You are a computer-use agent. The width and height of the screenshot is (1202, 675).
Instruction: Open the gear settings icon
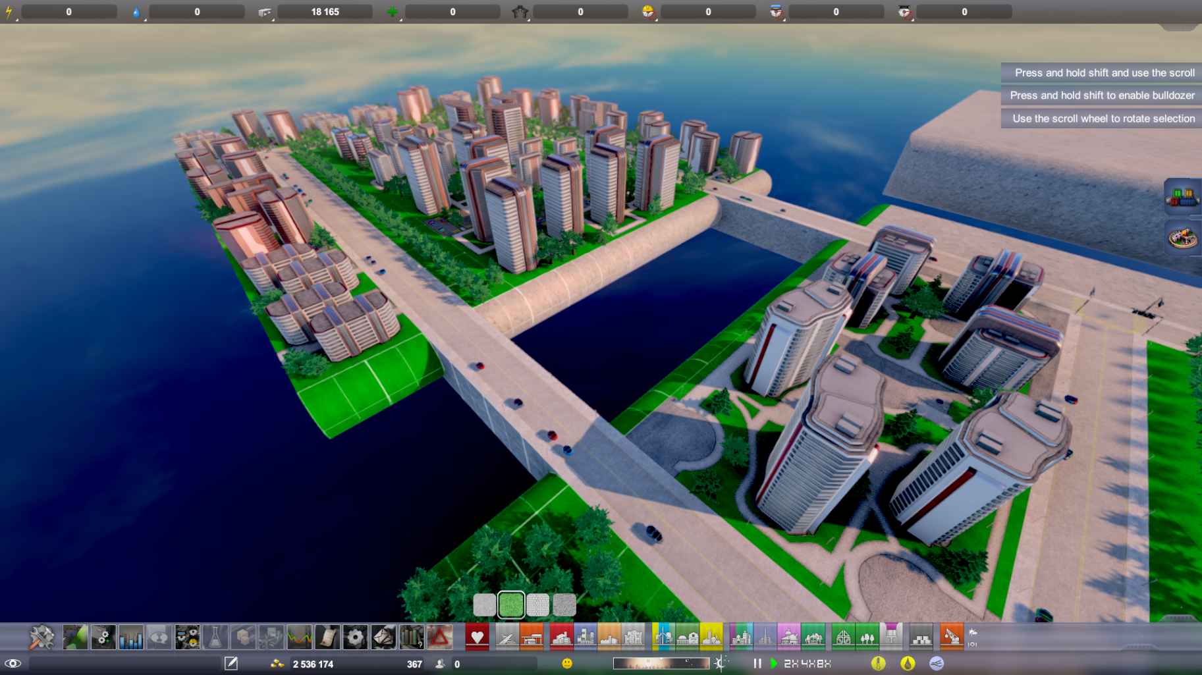355,637
